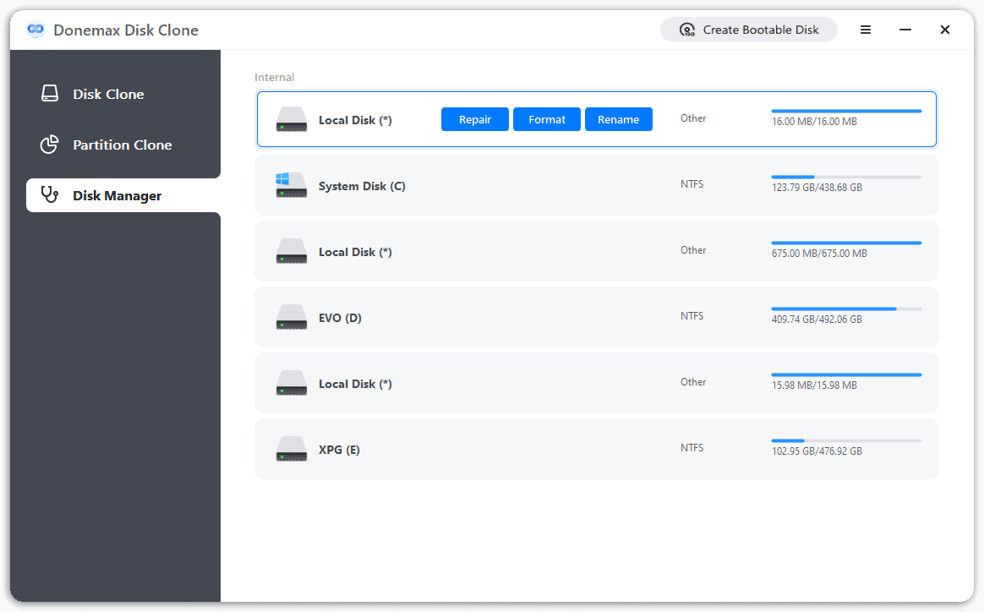Screen dimensions: 984x612
Task: Open the hamburger menu icon
Action: point(866,30)
